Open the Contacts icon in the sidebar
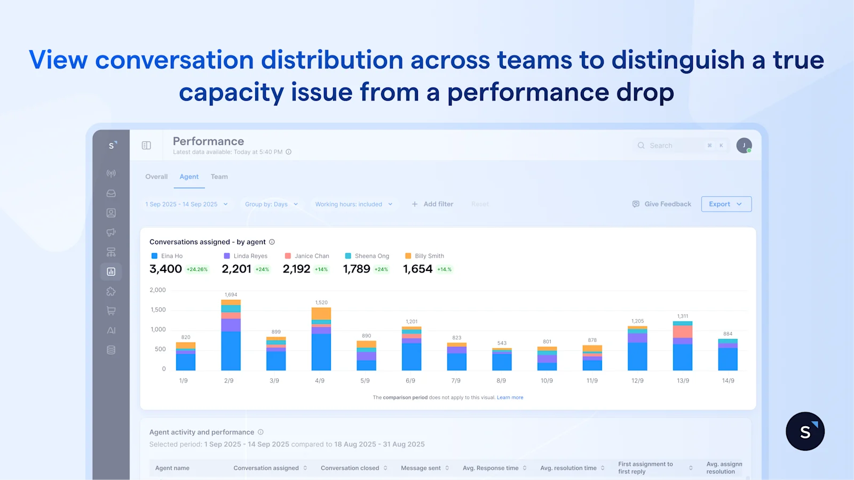854x480 pixels. coord(111,212)
